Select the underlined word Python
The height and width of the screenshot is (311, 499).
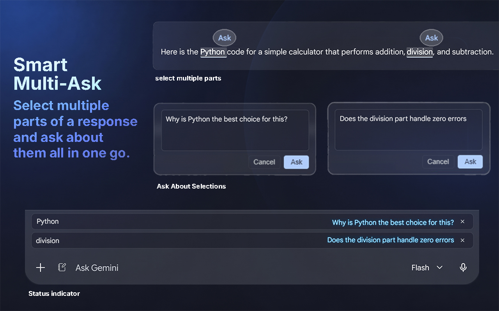click(213, 52)
